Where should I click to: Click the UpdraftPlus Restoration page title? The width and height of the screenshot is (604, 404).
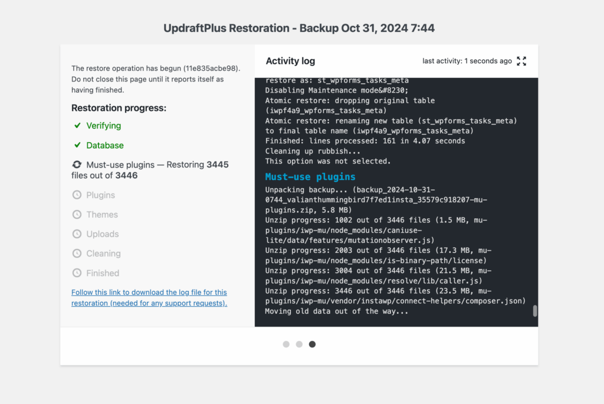(x=299, y=28)
